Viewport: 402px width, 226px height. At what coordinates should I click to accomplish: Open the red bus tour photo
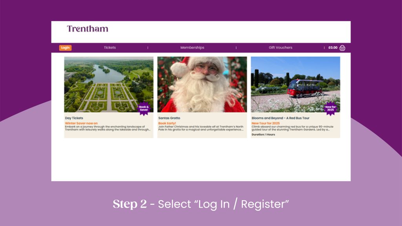pos(295,84)
